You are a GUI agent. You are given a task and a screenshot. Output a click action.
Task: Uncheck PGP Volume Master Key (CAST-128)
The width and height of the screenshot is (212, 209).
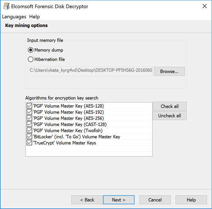[29, 124]
